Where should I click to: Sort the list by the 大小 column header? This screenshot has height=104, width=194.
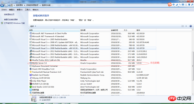(129, 30)
